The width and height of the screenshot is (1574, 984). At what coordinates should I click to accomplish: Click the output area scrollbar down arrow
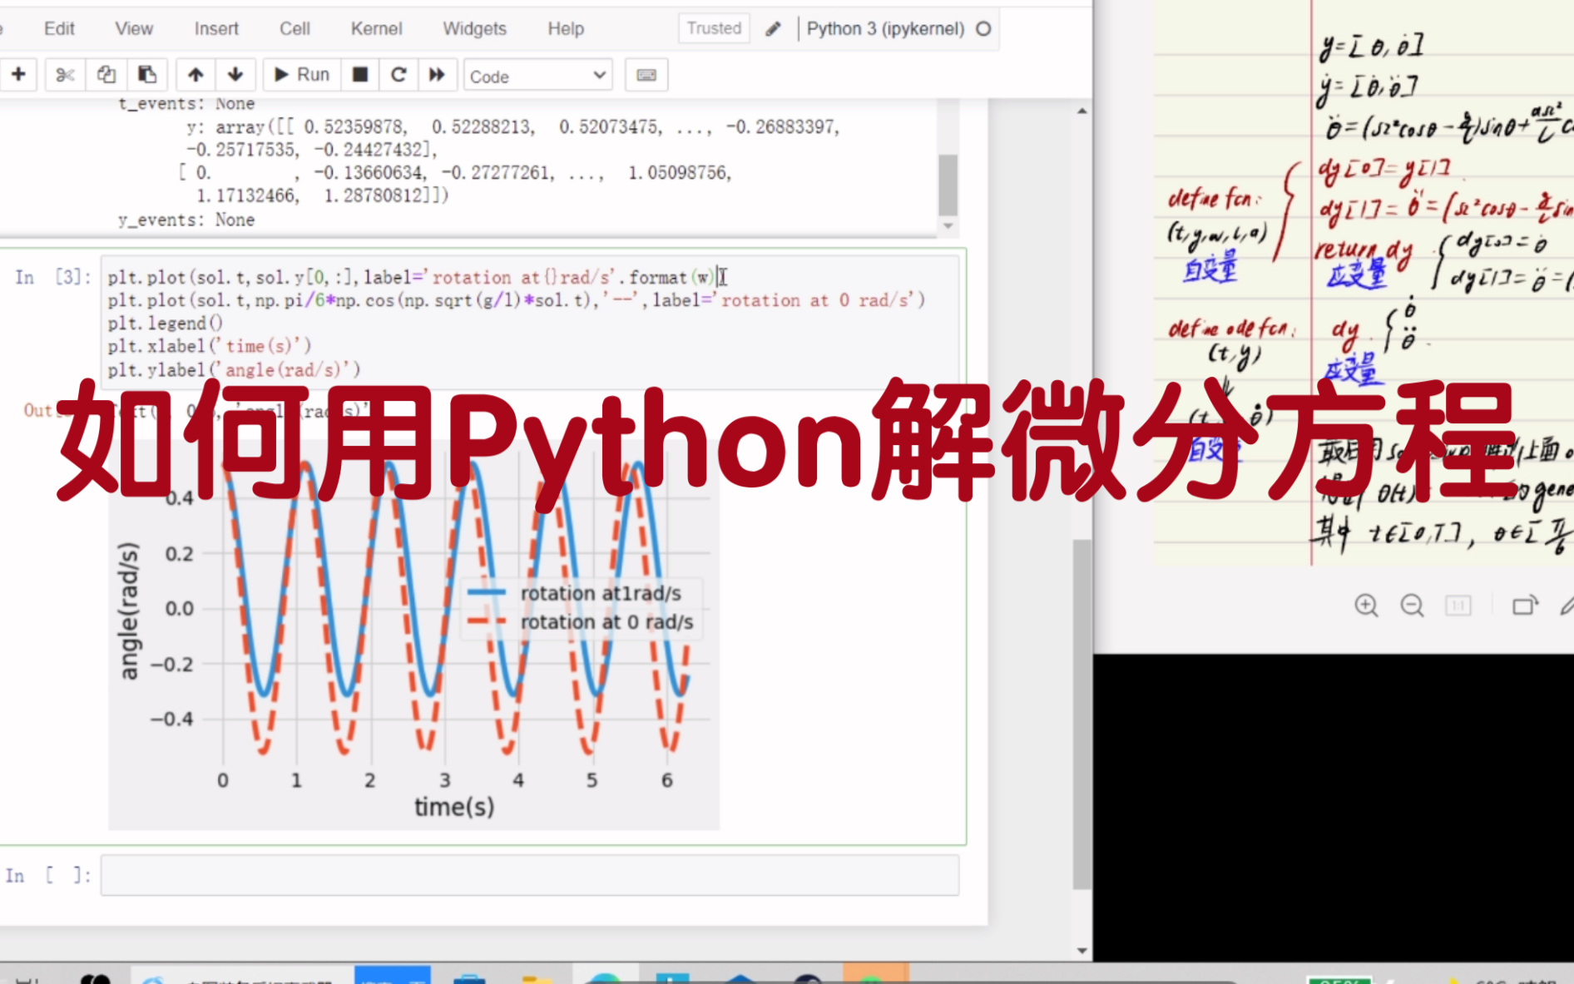pos(948,226)
